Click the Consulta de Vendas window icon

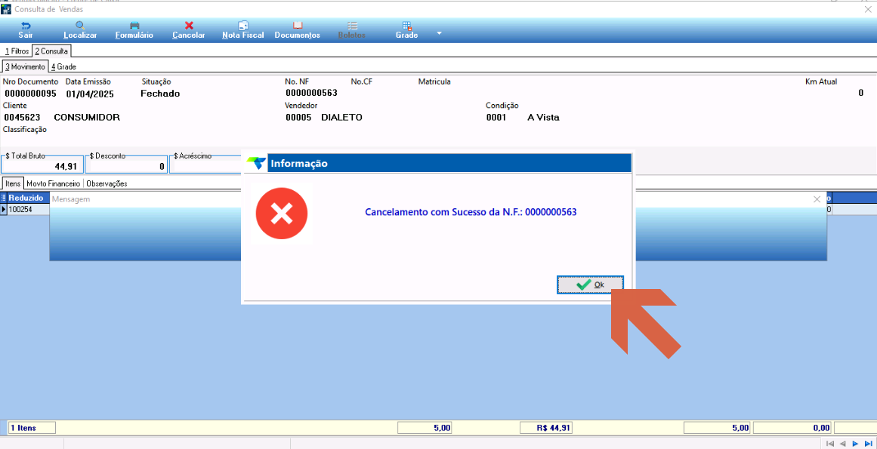click(x=5, y=9)
